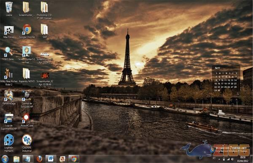The height and width of the screenshot is (163, 253).
Task: Select the Max Filmes shortcut
Action: pyautogui.click(x=9, y=32)
